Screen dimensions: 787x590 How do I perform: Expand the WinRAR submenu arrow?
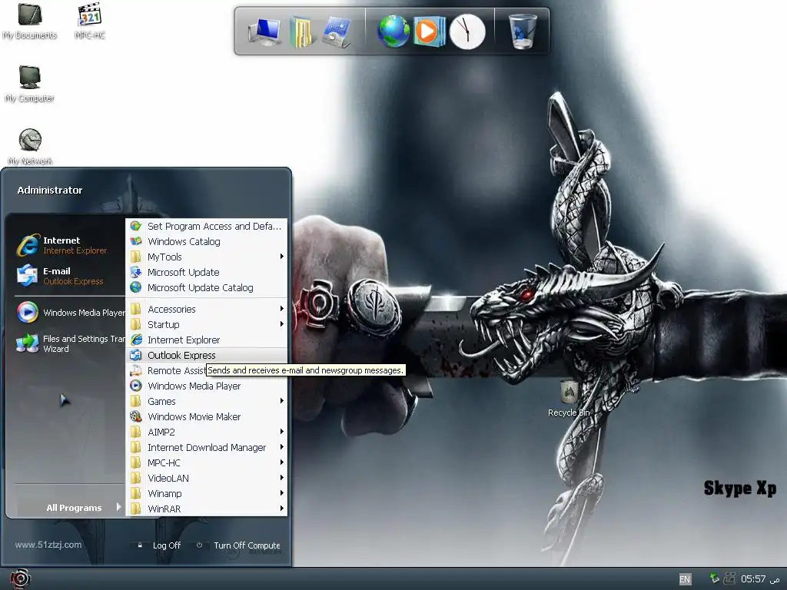[281, 509]
